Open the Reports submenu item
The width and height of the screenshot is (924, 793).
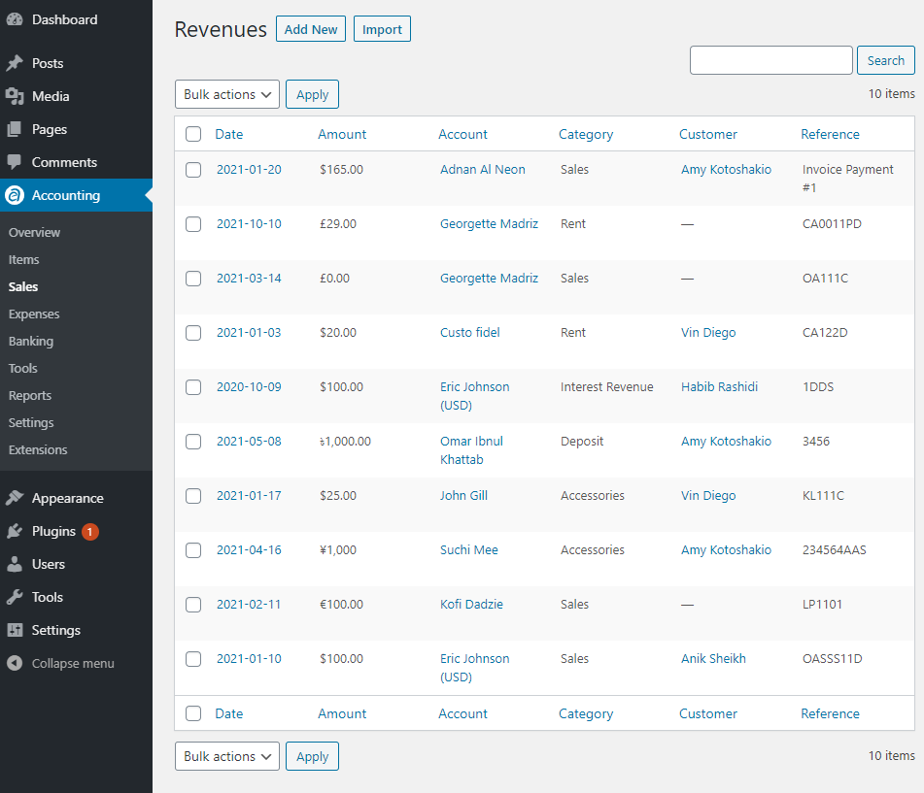[x=29, y=396]
